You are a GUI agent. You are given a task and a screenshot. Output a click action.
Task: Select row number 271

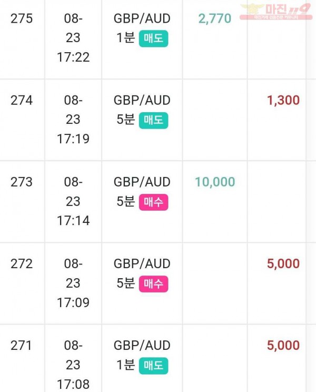21,346
